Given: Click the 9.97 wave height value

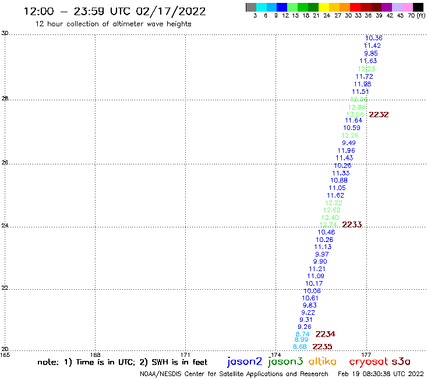Looking at the screenshot, I should click(x=322, y=255).
